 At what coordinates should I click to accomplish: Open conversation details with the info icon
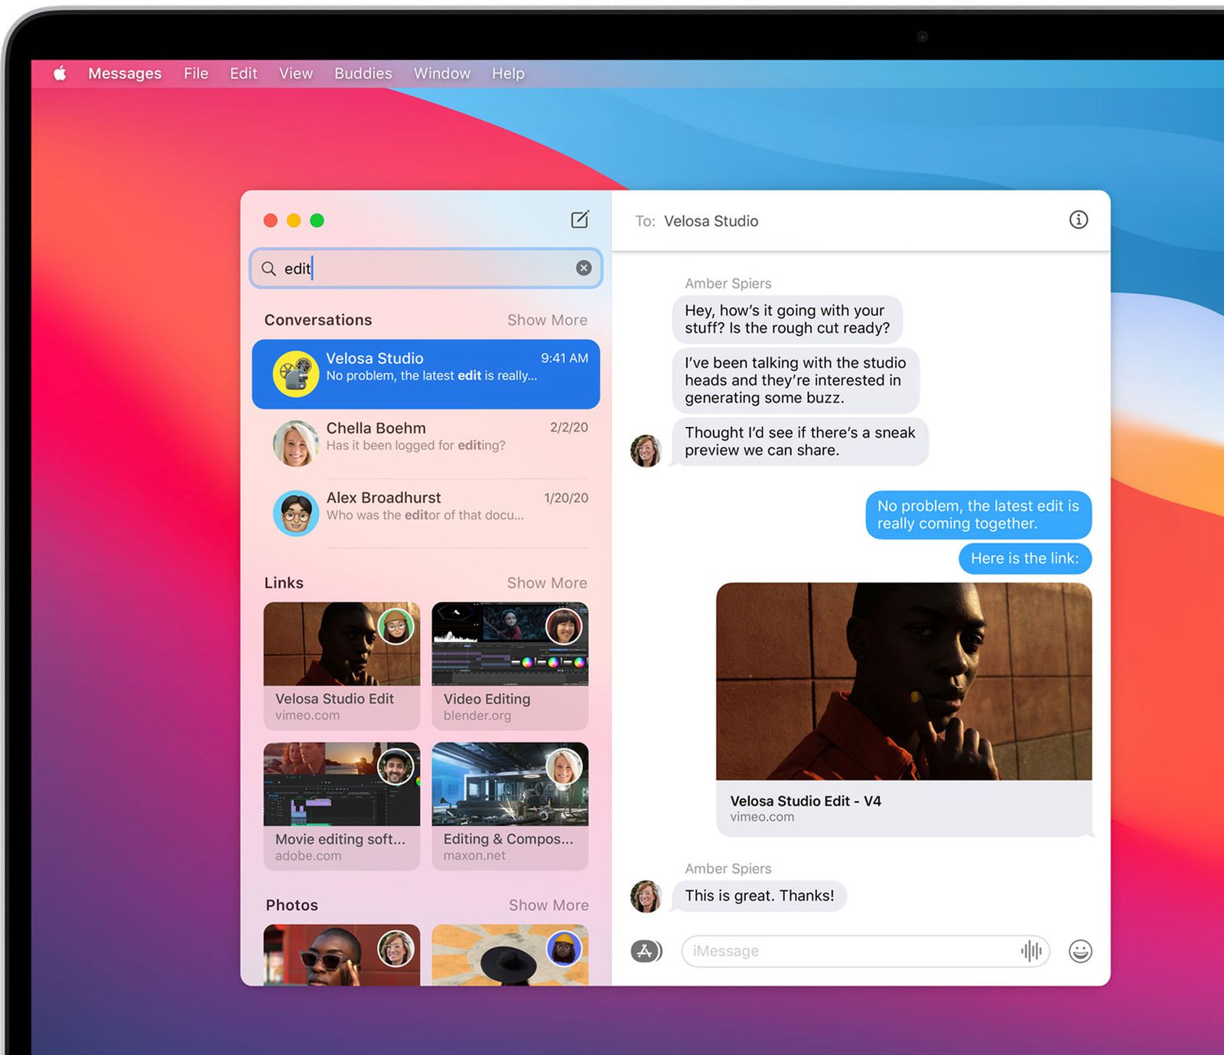coord(1078,220)
